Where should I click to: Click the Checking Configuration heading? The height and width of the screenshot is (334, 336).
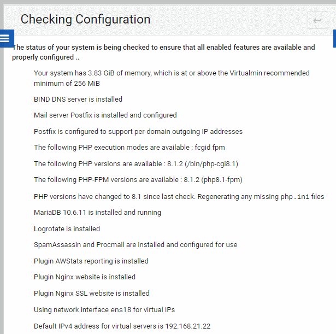pyautogui.click(x=85, y=19)
